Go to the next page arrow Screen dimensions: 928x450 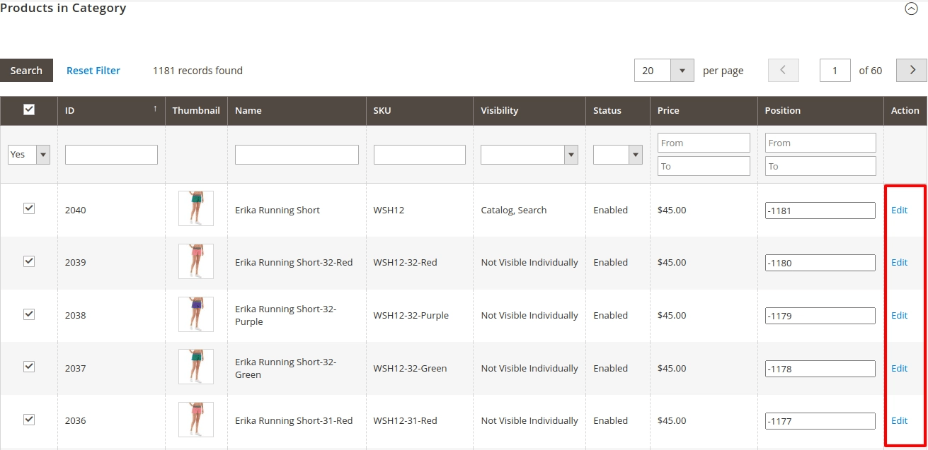(x=912, y=71)
